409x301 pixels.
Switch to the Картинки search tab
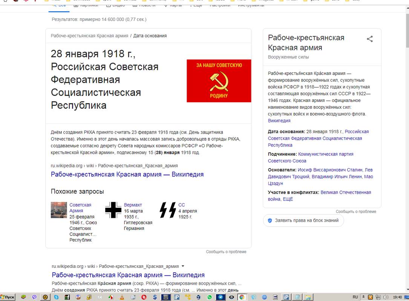coord(86,5)
